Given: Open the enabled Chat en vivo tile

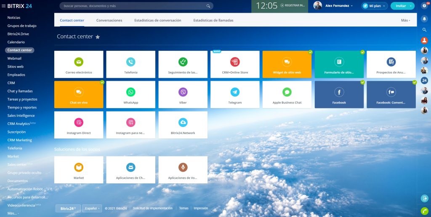Looking at the screenshot, I should 79,95.
